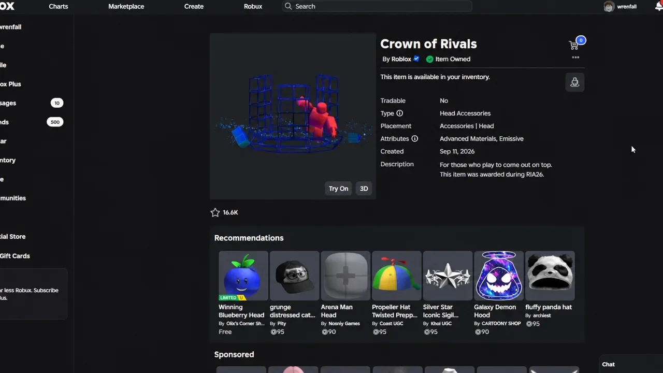Click the search magnifier icon

[x=289, y=6]
